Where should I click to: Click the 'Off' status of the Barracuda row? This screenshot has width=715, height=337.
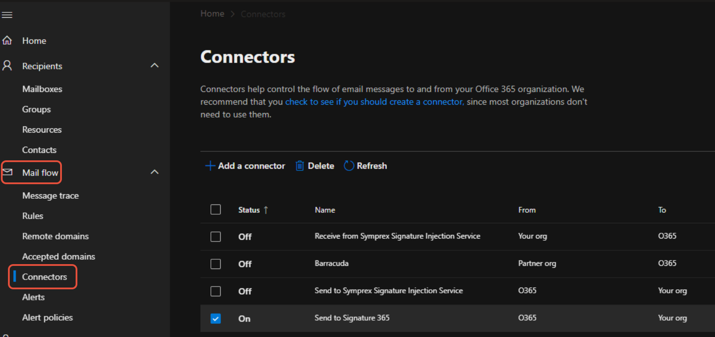[x=245, y=264]
